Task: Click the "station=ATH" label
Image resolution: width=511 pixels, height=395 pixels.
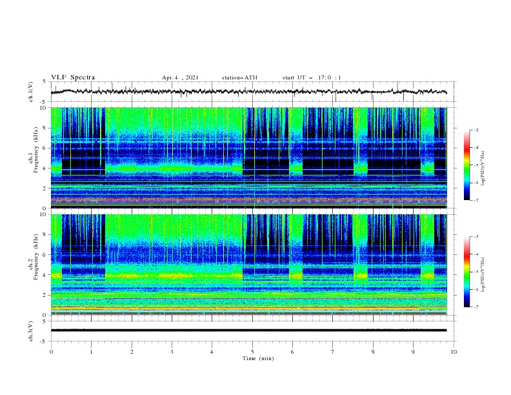Action: tap(239, 77)
